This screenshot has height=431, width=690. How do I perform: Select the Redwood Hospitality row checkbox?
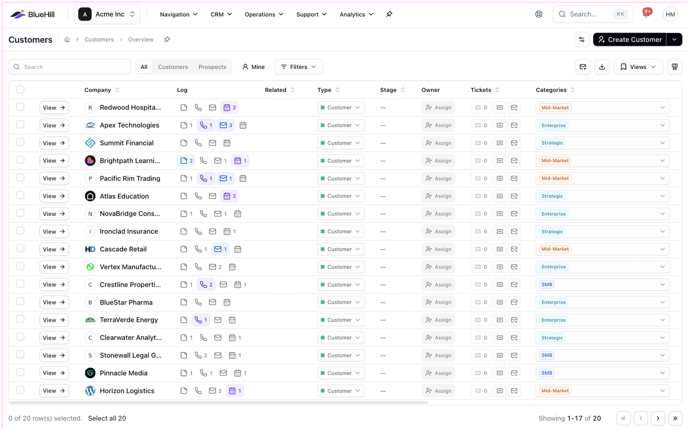pyautogui.click(x=20, y=107)
